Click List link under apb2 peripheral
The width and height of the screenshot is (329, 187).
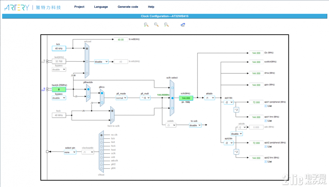point(270,147)
